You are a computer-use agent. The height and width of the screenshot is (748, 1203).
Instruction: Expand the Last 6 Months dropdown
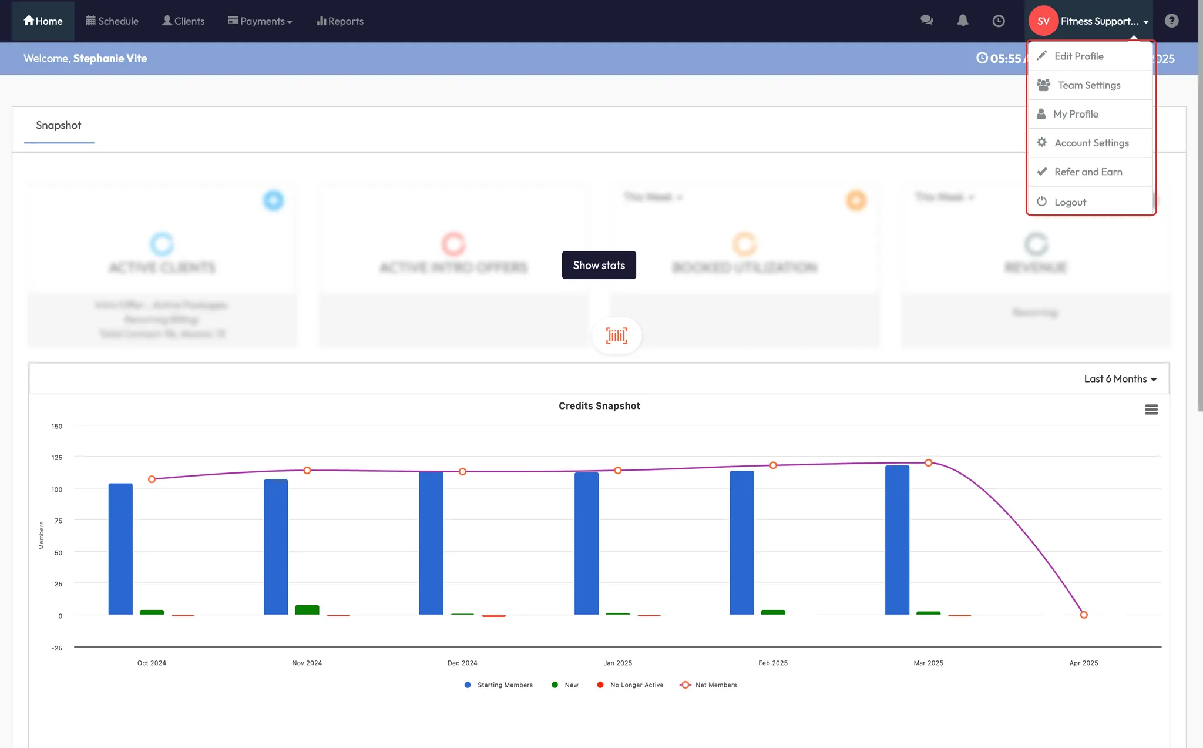tap(1120, 379)
